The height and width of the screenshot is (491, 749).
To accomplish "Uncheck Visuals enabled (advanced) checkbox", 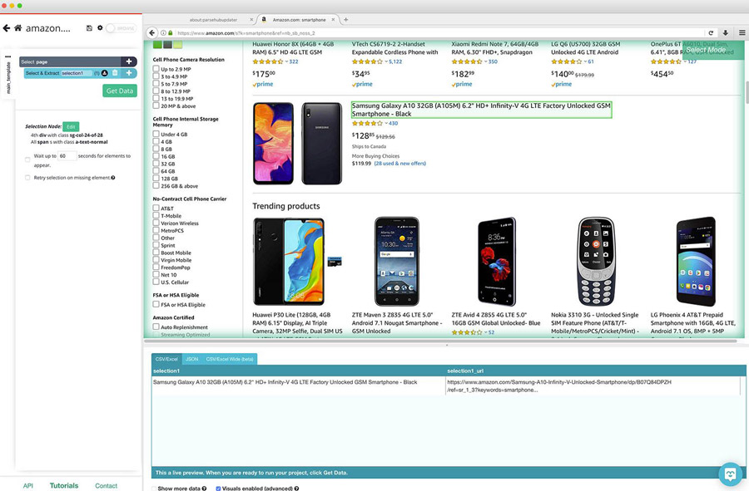I will point(218,489).
